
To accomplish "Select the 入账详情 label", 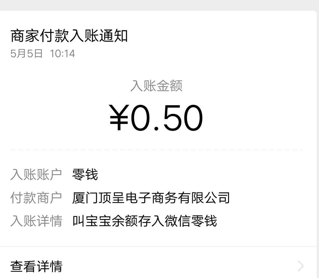I will coord(36,221).
